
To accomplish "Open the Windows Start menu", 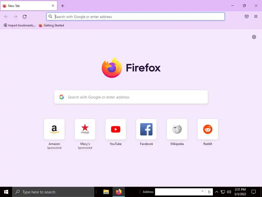I will [6, 192].
